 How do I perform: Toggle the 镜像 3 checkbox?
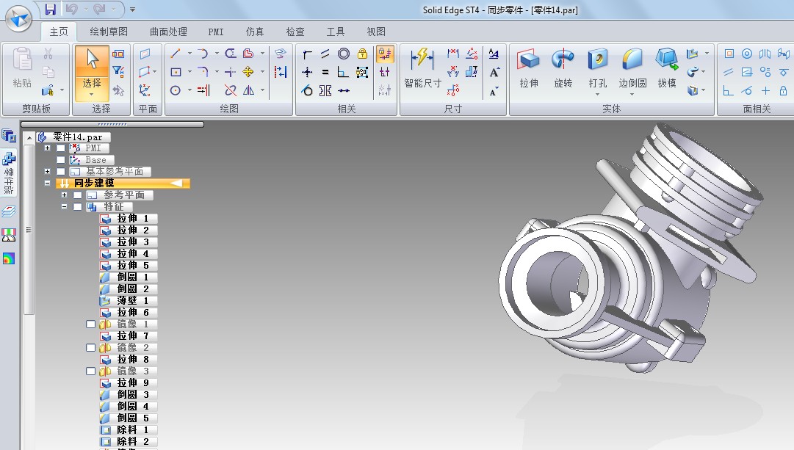[x=90, y=371]
